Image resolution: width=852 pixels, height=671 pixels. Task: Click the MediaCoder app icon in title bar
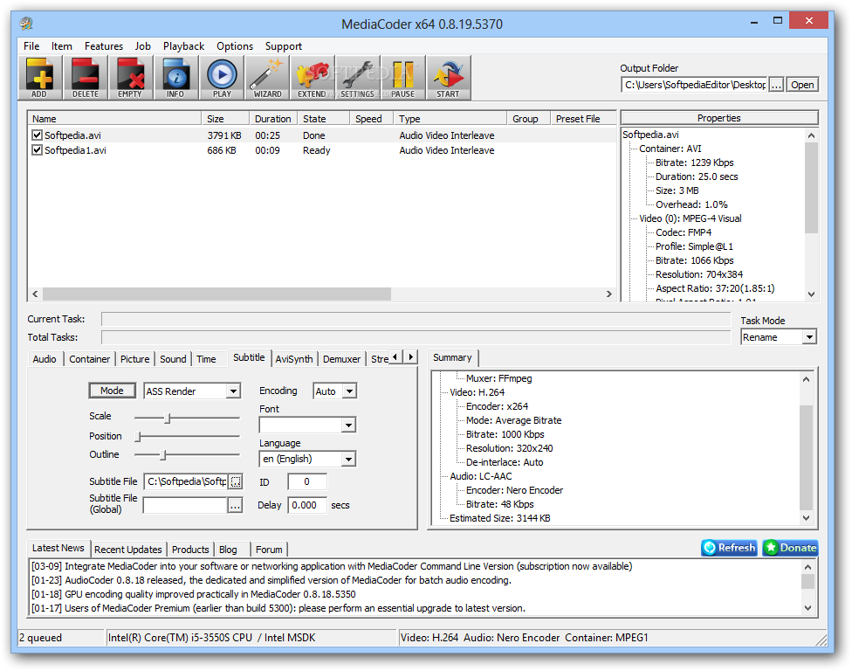point(26,24)
